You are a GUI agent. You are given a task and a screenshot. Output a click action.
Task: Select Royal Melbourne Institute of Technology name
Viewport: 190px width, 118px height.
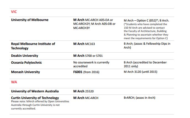pos(33,46)
